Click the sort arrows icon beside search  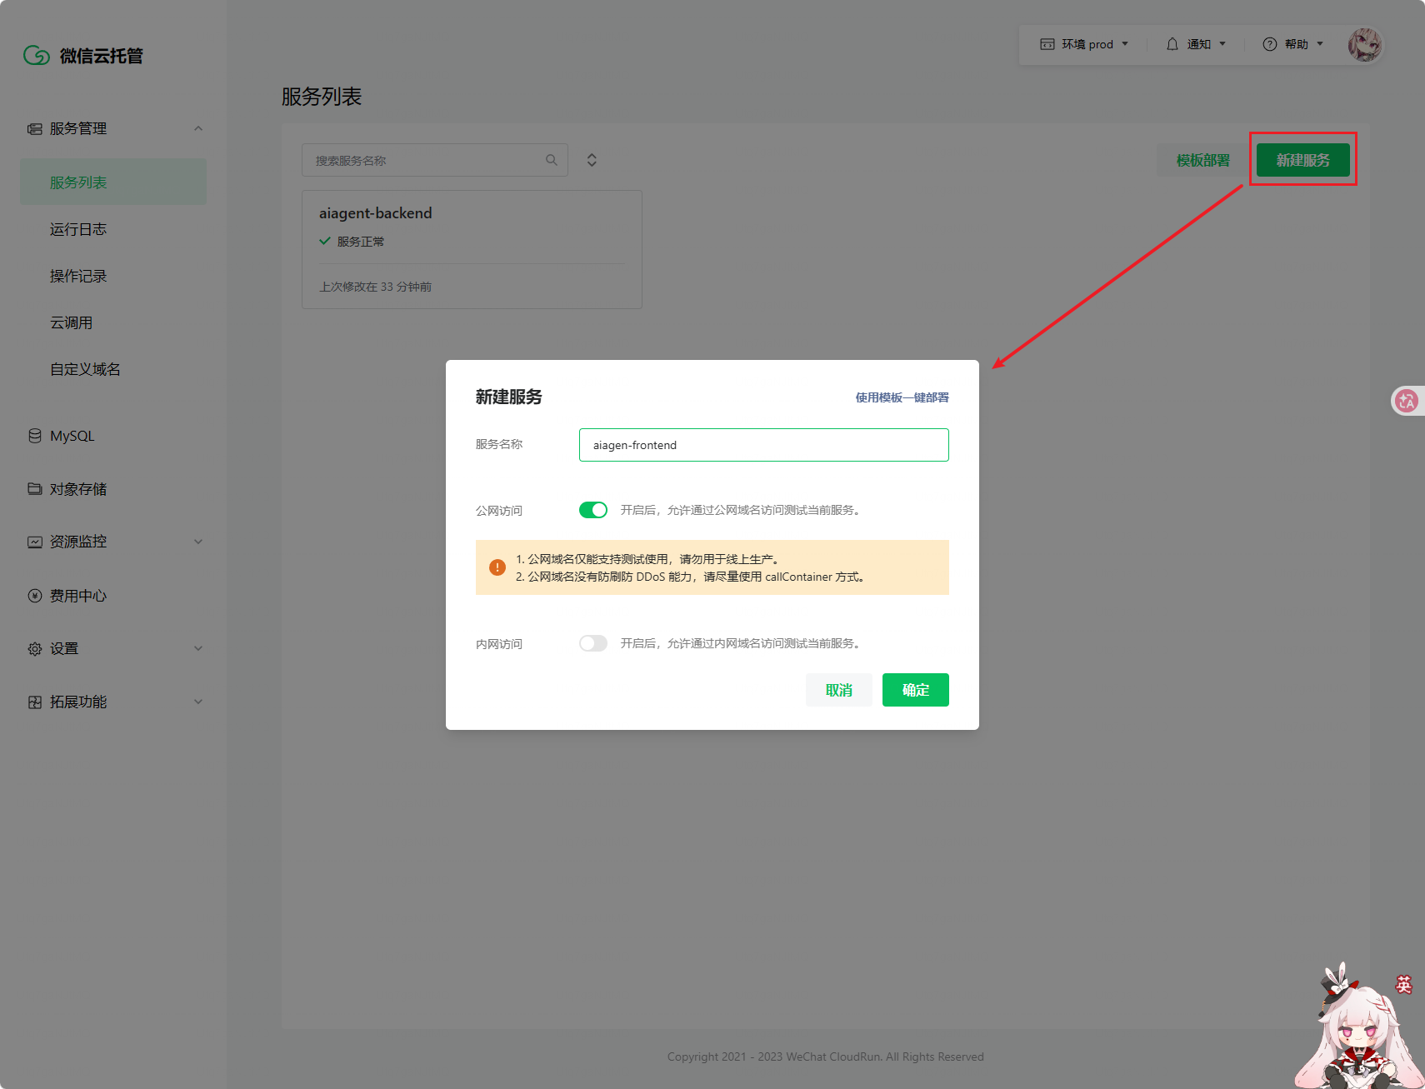coord(592,160)
